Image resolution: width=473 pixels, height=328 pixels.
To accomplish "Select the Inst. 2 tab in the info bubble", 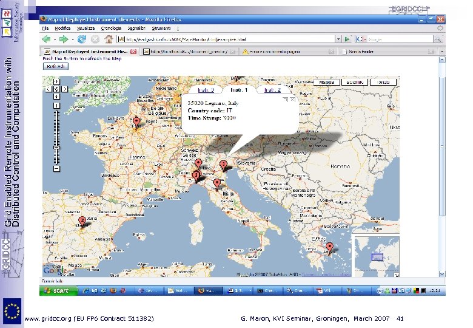I will click(x=272, y=90).
